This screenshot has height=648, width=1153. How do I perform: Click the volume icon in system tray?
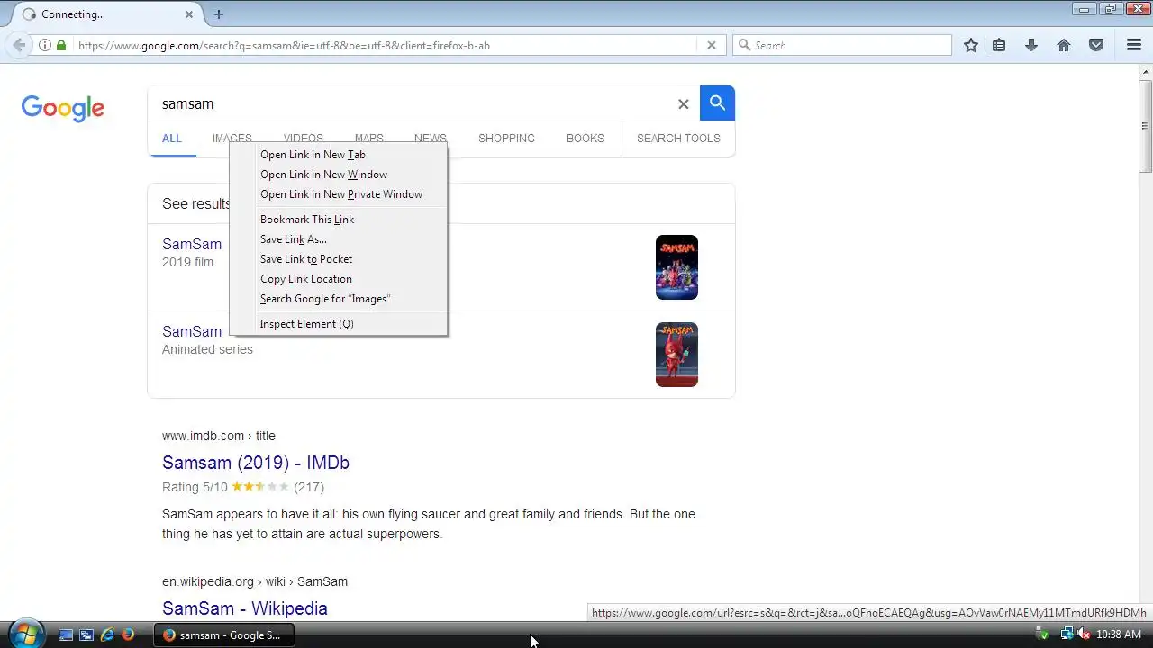click(x=1085, y=634)
